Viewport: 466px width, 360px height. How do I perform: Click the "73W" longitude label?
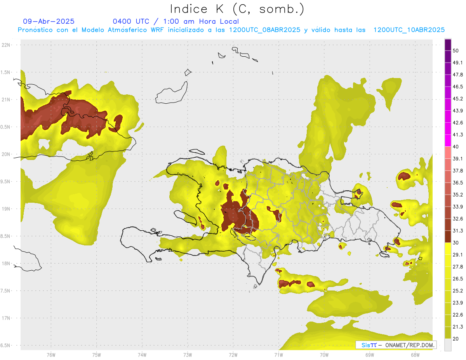(x=188, y=355)
